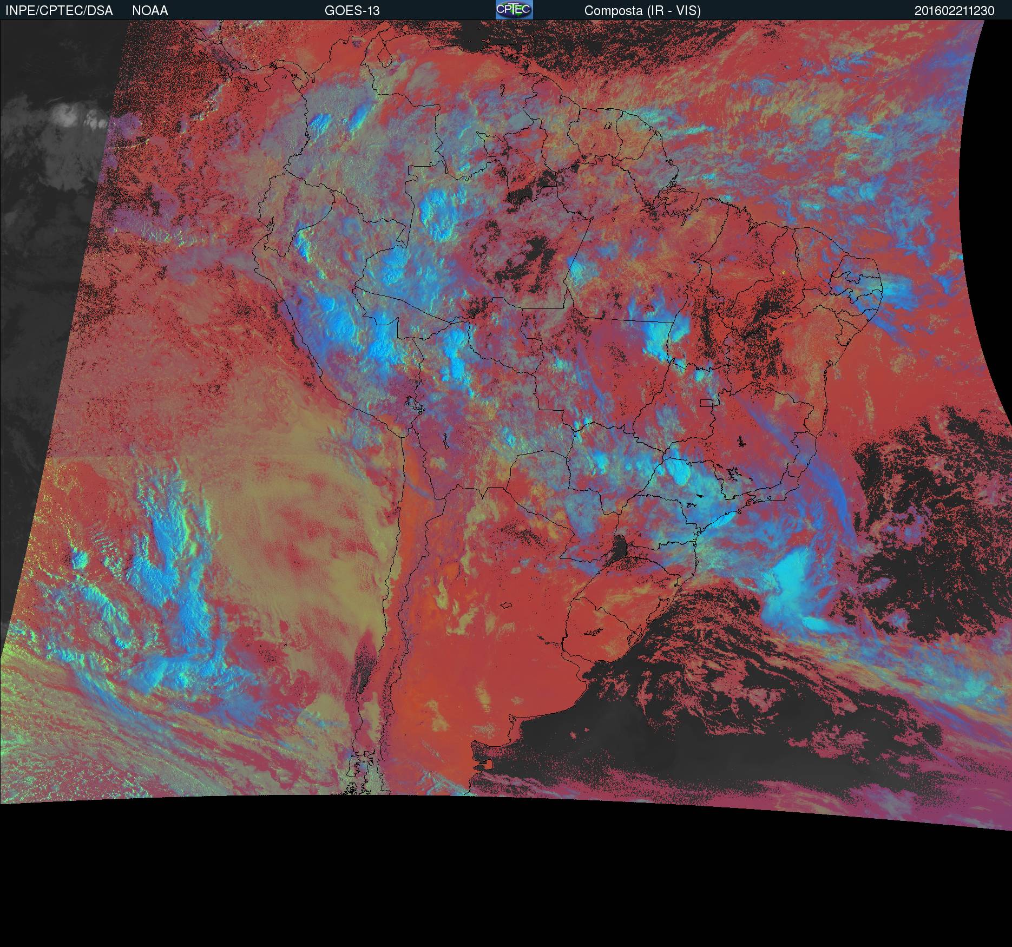Select the INPE/CPTEC/DSA header text
This screenshot has width=1012, height=947.
[x=59, y=11]
